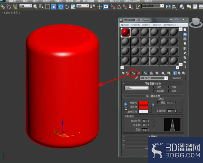Open the 01 - Default material name dropdown
The width and height of the screenshot is (203, 163).
pos(154,78)
